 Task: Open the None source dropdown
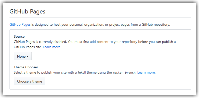[x=23, y=56]
